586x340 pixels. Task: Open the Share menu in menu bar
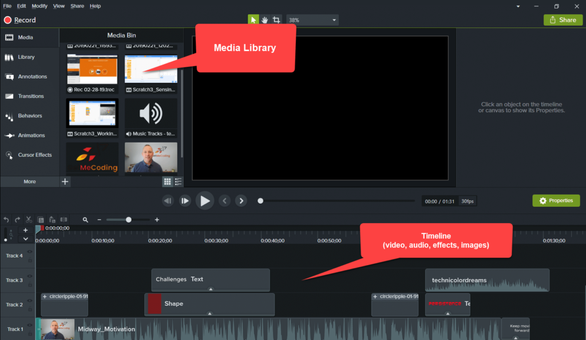(x=77, y=6)
